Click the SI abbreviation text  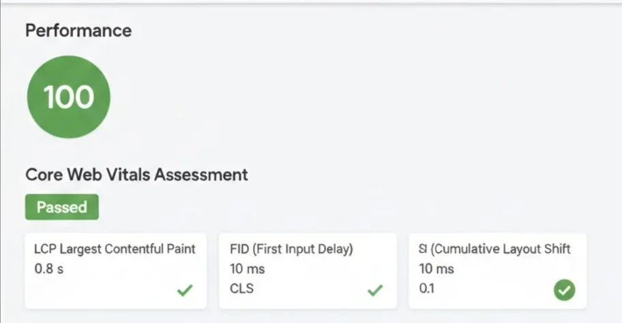423,249
